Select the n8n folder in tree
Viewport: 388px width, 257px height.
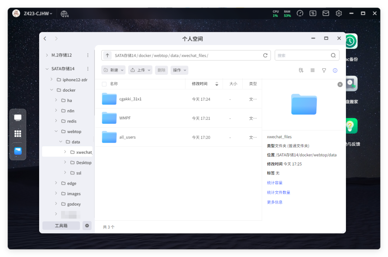pos(71,111)
